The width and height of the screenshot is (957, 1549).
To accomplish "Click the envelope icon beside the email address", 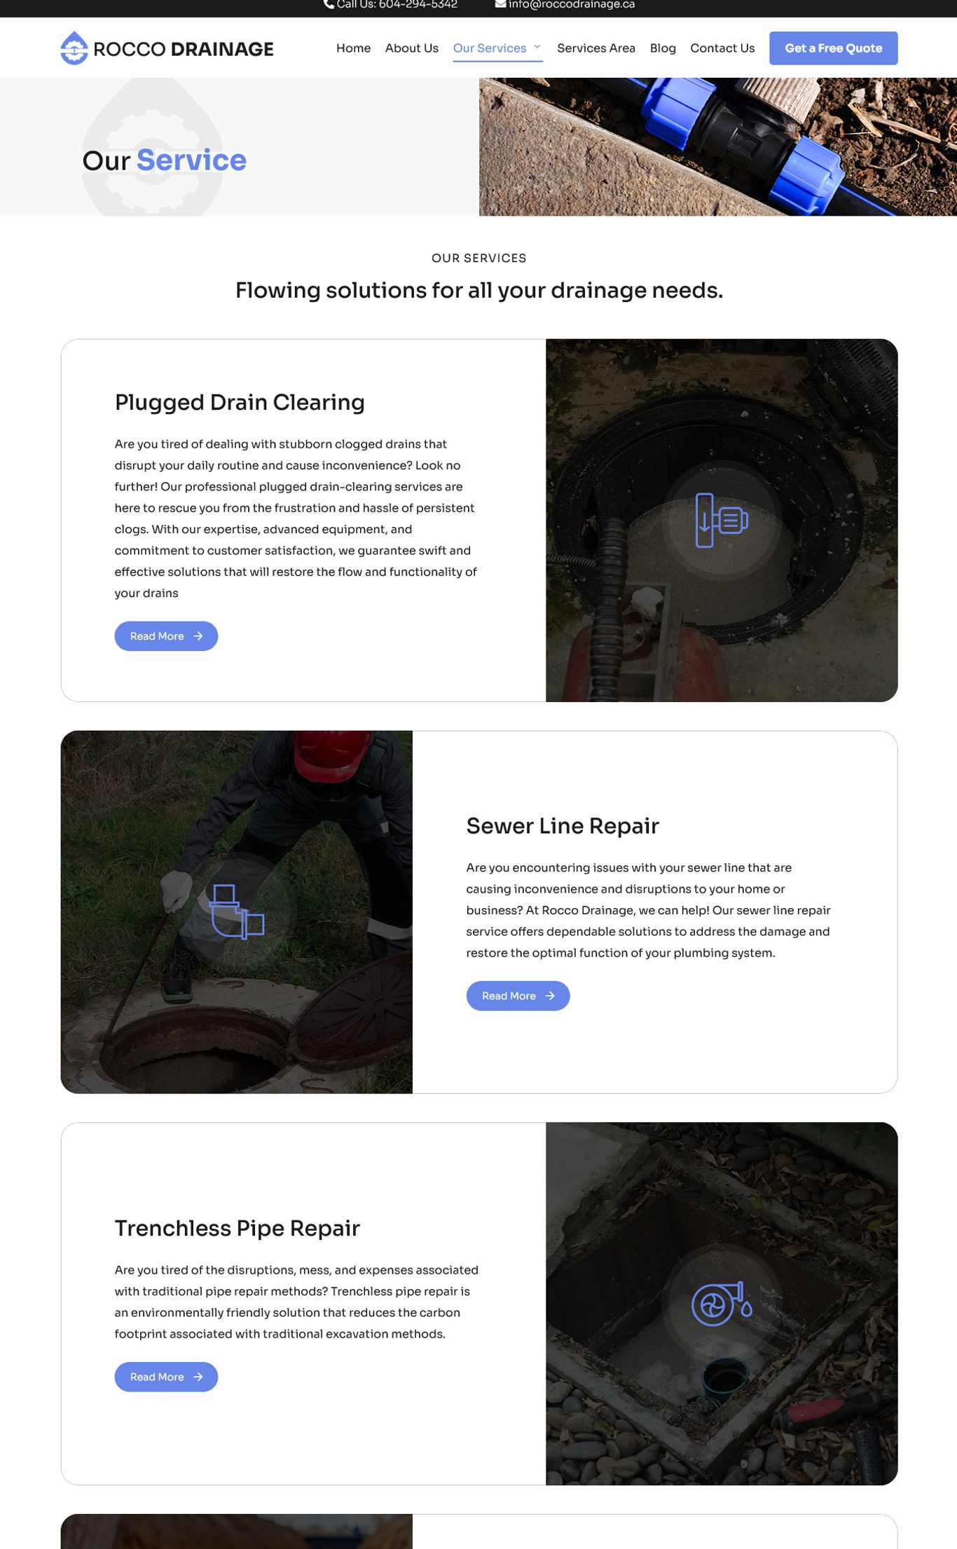I will click(500, 4).
